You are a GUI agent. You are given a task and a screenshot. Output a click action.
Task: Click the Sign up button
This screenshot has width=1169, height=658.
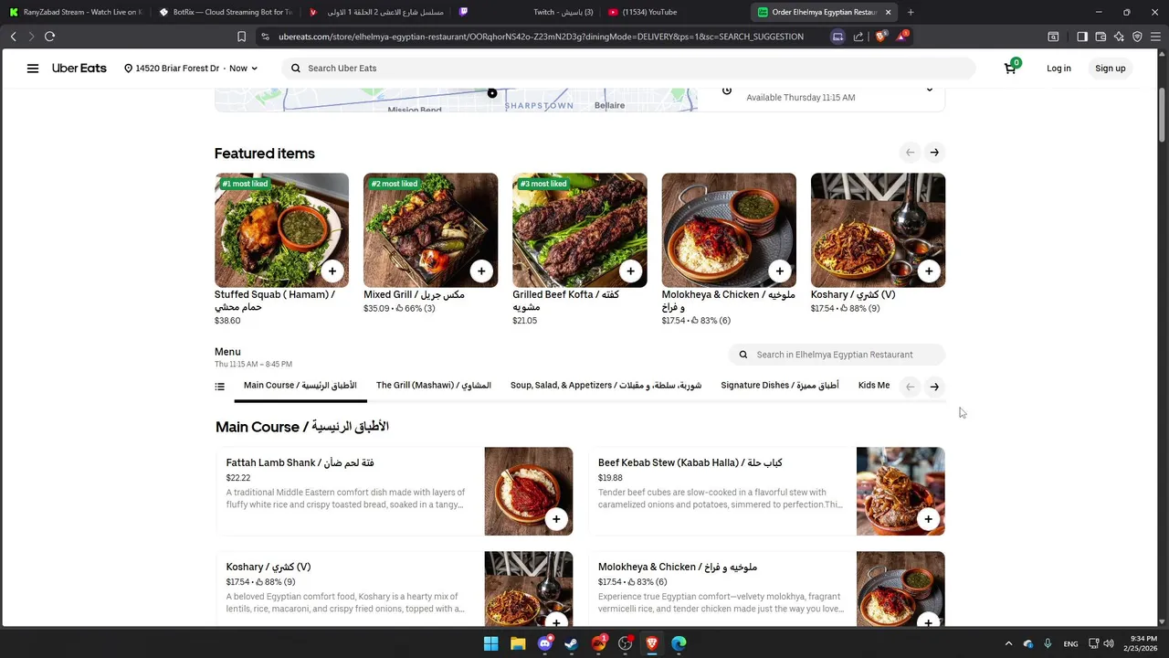click(x=1111, y=69)
